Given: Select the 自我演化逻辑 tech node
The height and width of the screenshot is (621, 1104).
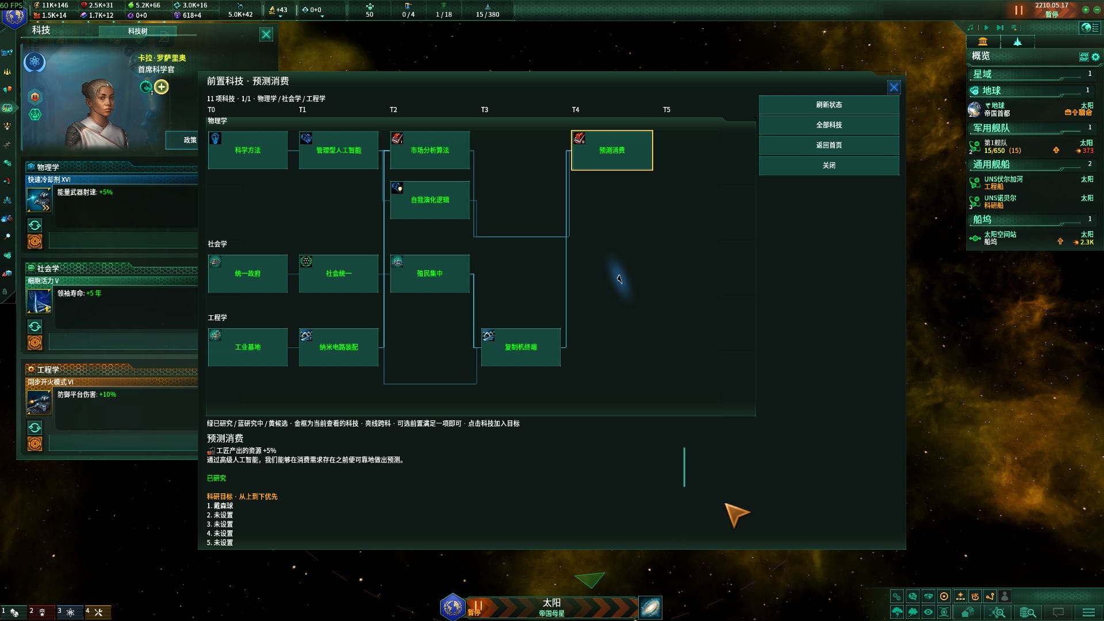Looking at the screenshot, I should [430, 200].
